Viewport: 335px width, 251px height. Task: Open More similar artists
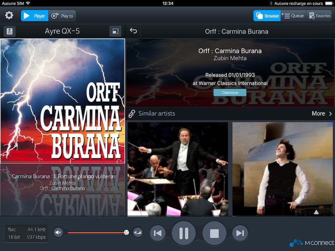click(x=322, y=113)
